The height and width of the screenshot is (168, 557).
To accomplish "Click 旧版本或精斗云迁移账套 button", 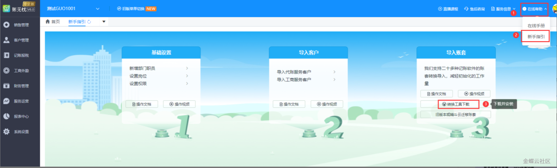I will [x=455, y=115].
